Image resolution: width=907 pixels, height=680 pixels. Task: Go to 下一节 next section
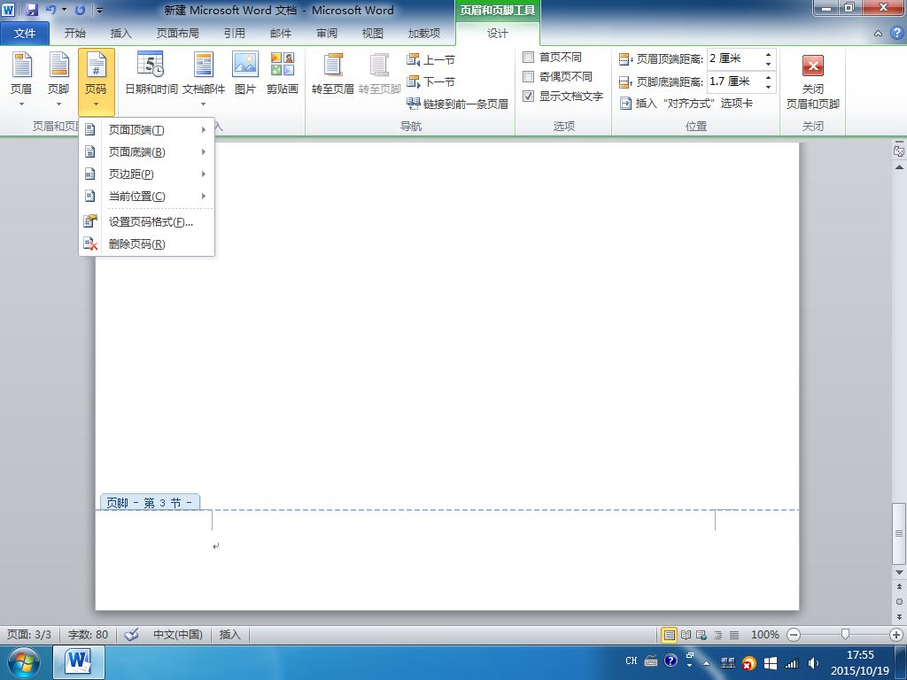click(431, 81)
